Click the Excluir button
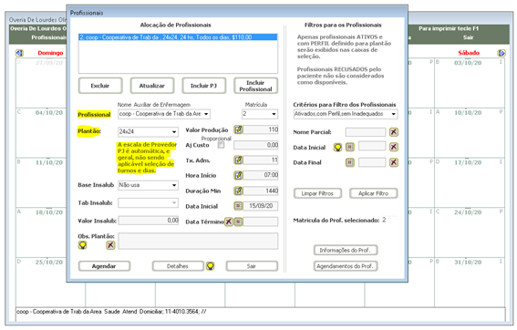Image resolution: width=517 pixels, height=330 pixels. [100, 86]
